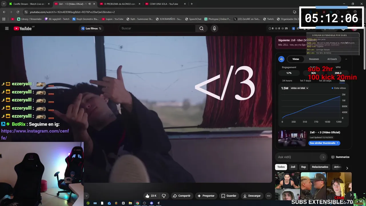Open the Photopea bookmark
Image resolution: width=366 pixels, height=206 pixels.
(217, 19)
